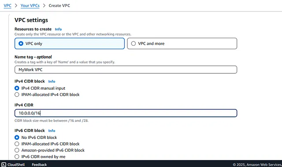Go to Your VPCs breadcrumb link
Image resolution: width=282 pixels, height=167 pixels.
point(30,6)
